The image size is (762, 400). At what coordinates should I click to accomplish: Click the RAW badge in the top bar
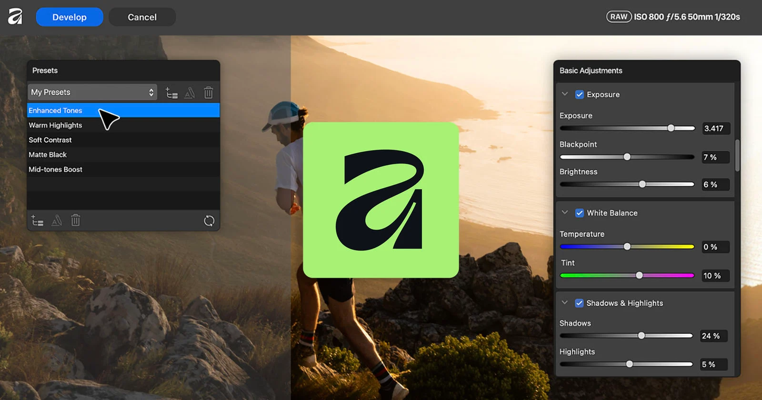619,17
